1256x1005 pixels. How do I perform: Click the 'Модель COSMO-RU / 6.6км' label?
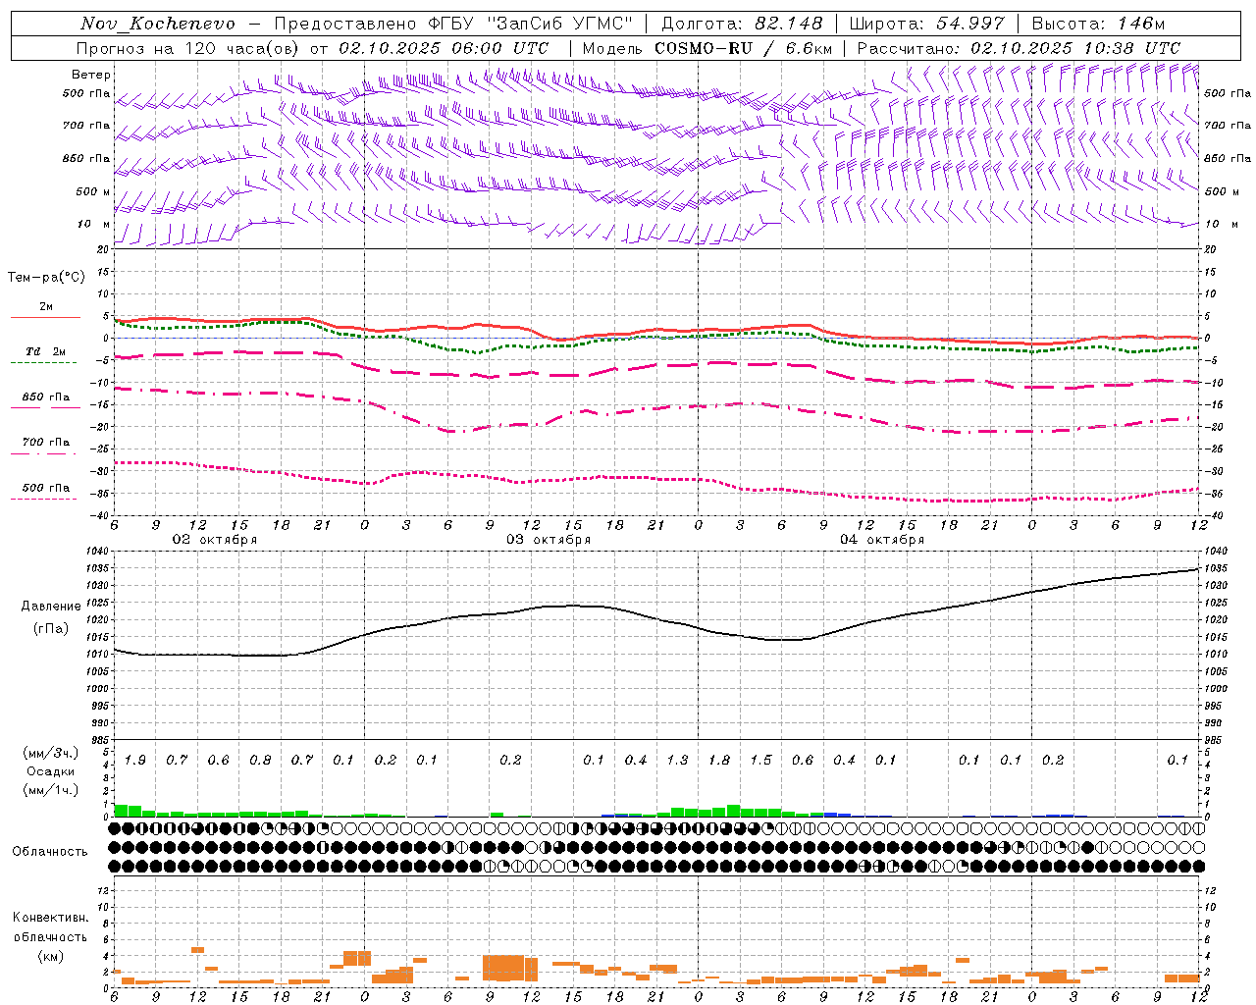point(707,48)
